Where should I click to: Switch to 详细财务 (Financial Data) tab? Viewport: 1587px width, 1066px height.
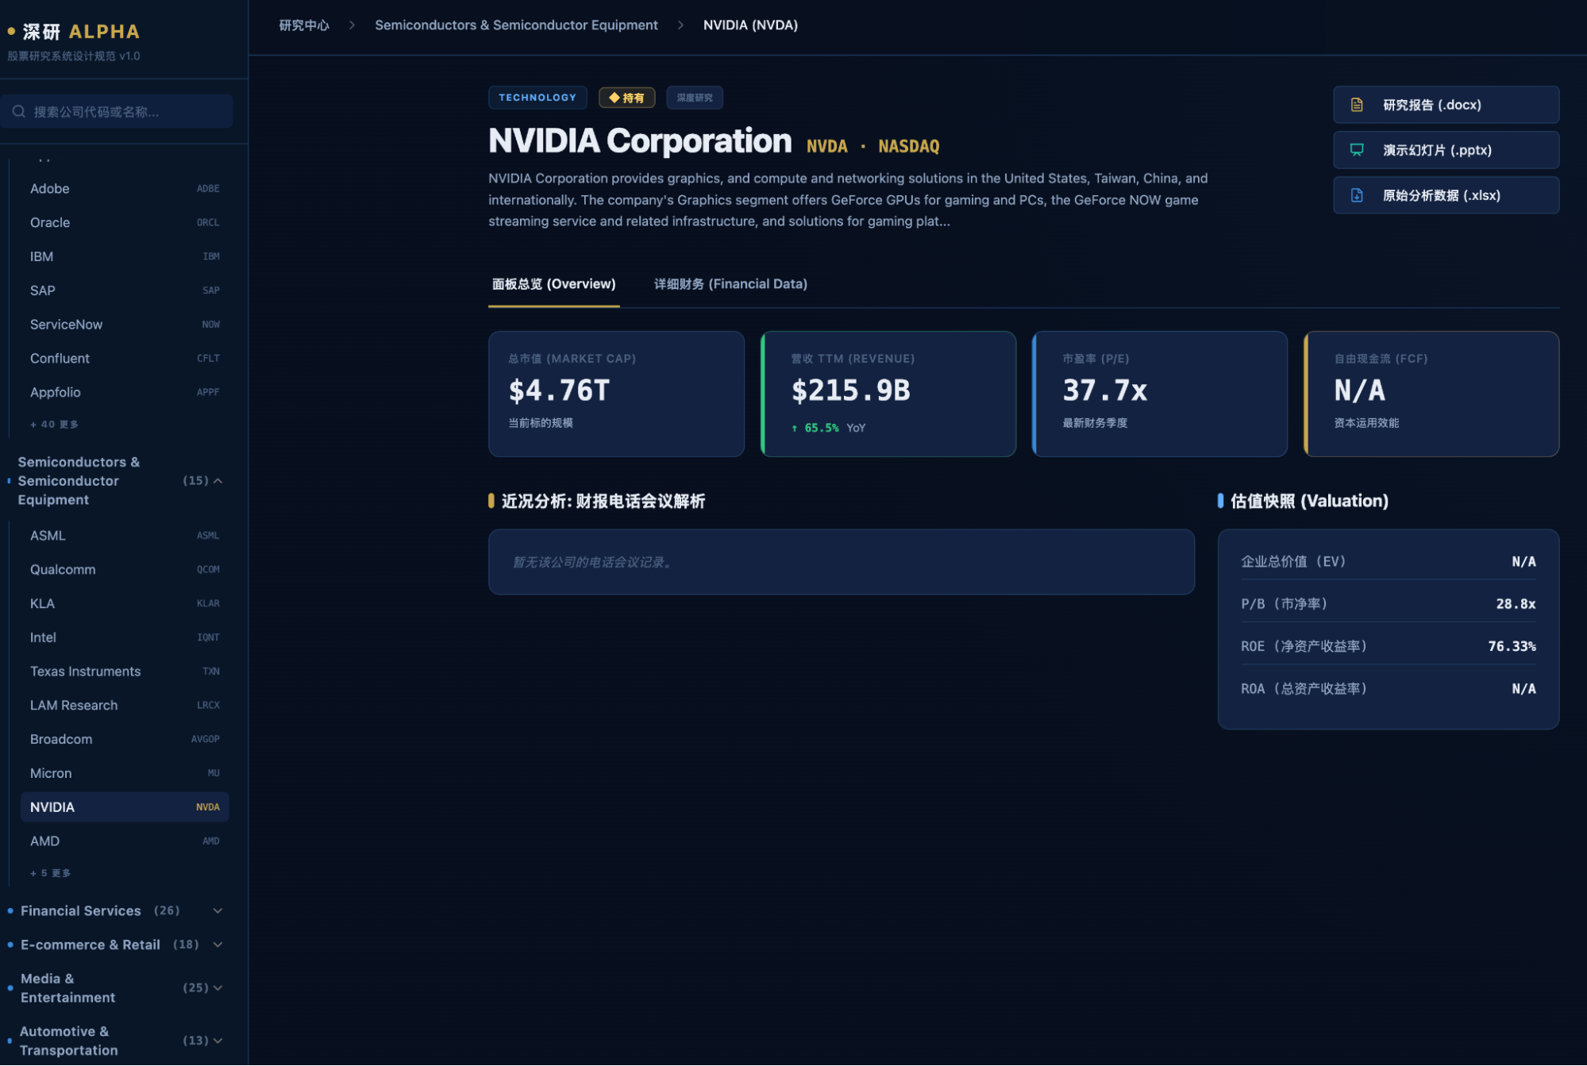(730, 284)
